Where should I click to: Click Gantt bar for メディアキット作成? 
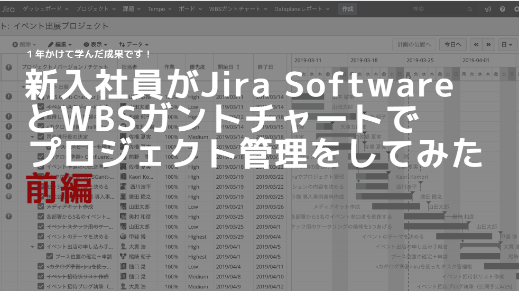(396, 207)
